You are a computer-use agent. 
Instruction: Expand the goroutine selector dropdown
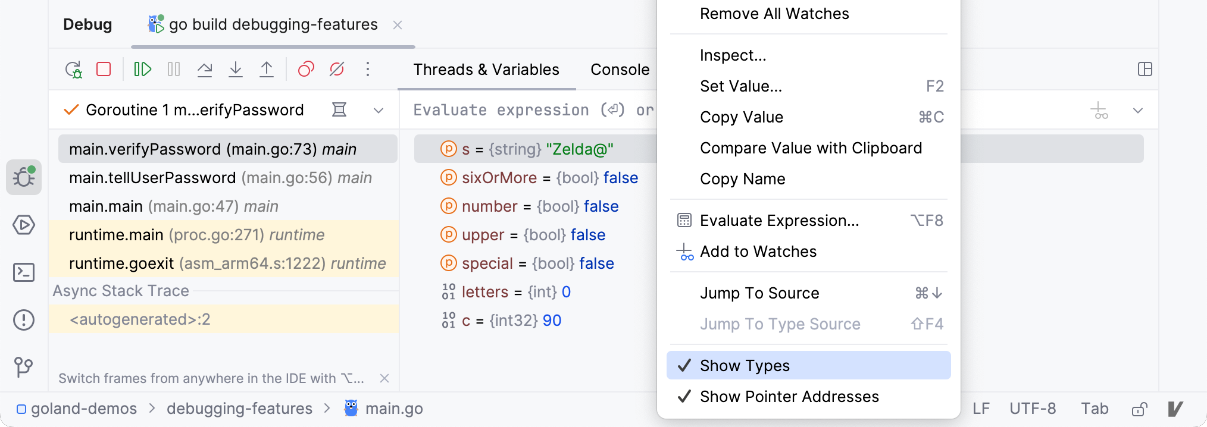379,111
